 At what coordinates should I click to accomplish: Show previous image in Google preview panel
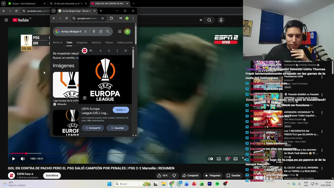click(100, 51)
